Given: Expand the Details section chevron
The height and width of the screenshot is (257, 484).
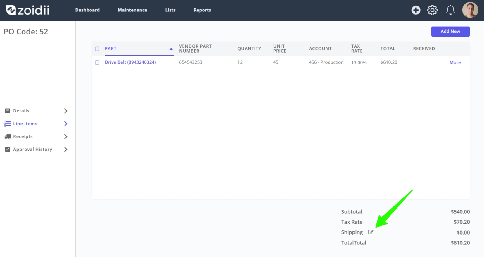Looking at the screenshot, I should [x=66, y=111].
